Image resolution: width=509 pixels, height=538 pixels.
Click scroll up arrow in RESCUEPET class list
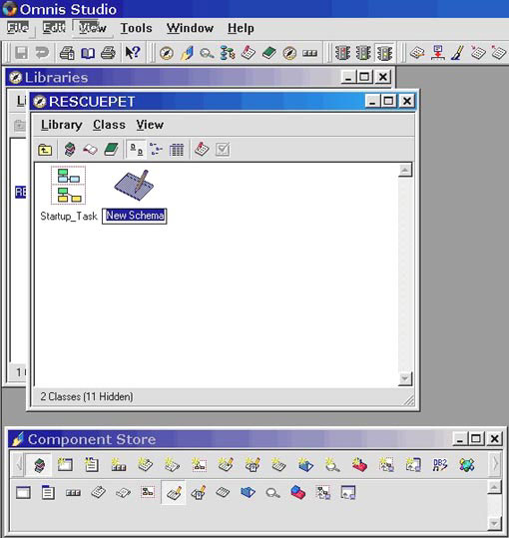pos(405,170)
